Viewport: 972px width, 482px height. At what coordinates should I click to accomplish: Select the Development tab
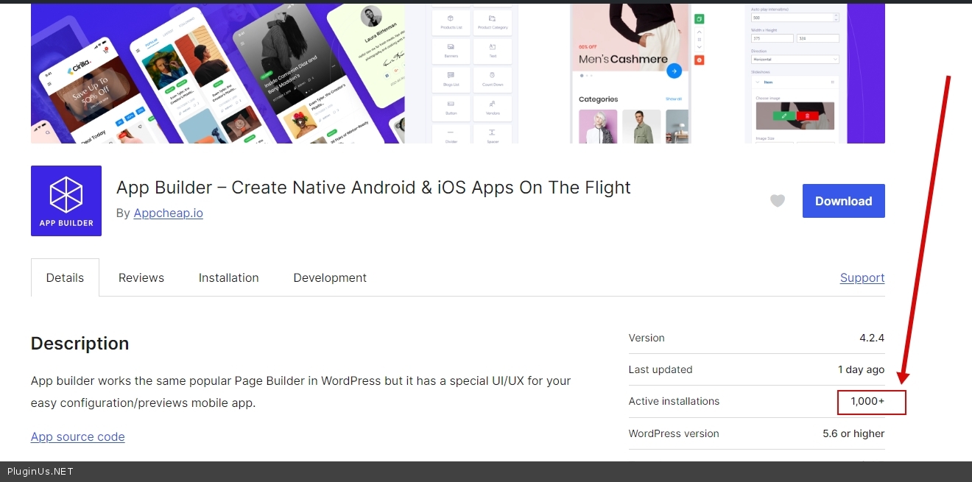(330, 277)
